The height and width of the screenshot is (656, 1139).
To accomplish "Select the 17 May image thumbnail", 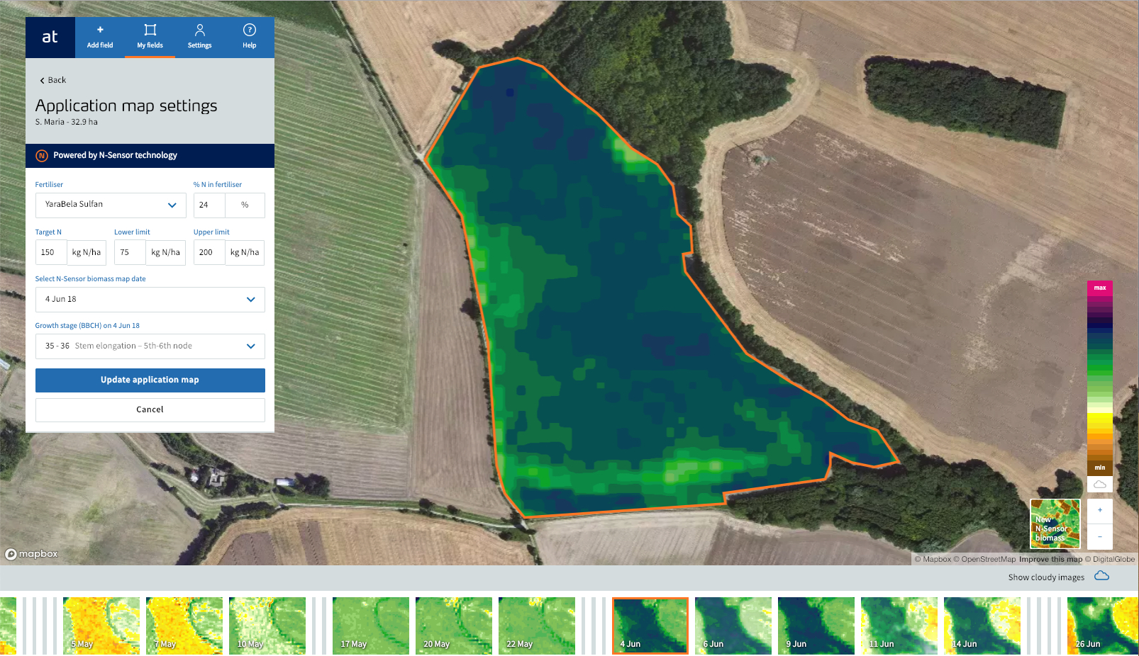I will (371, 626).
